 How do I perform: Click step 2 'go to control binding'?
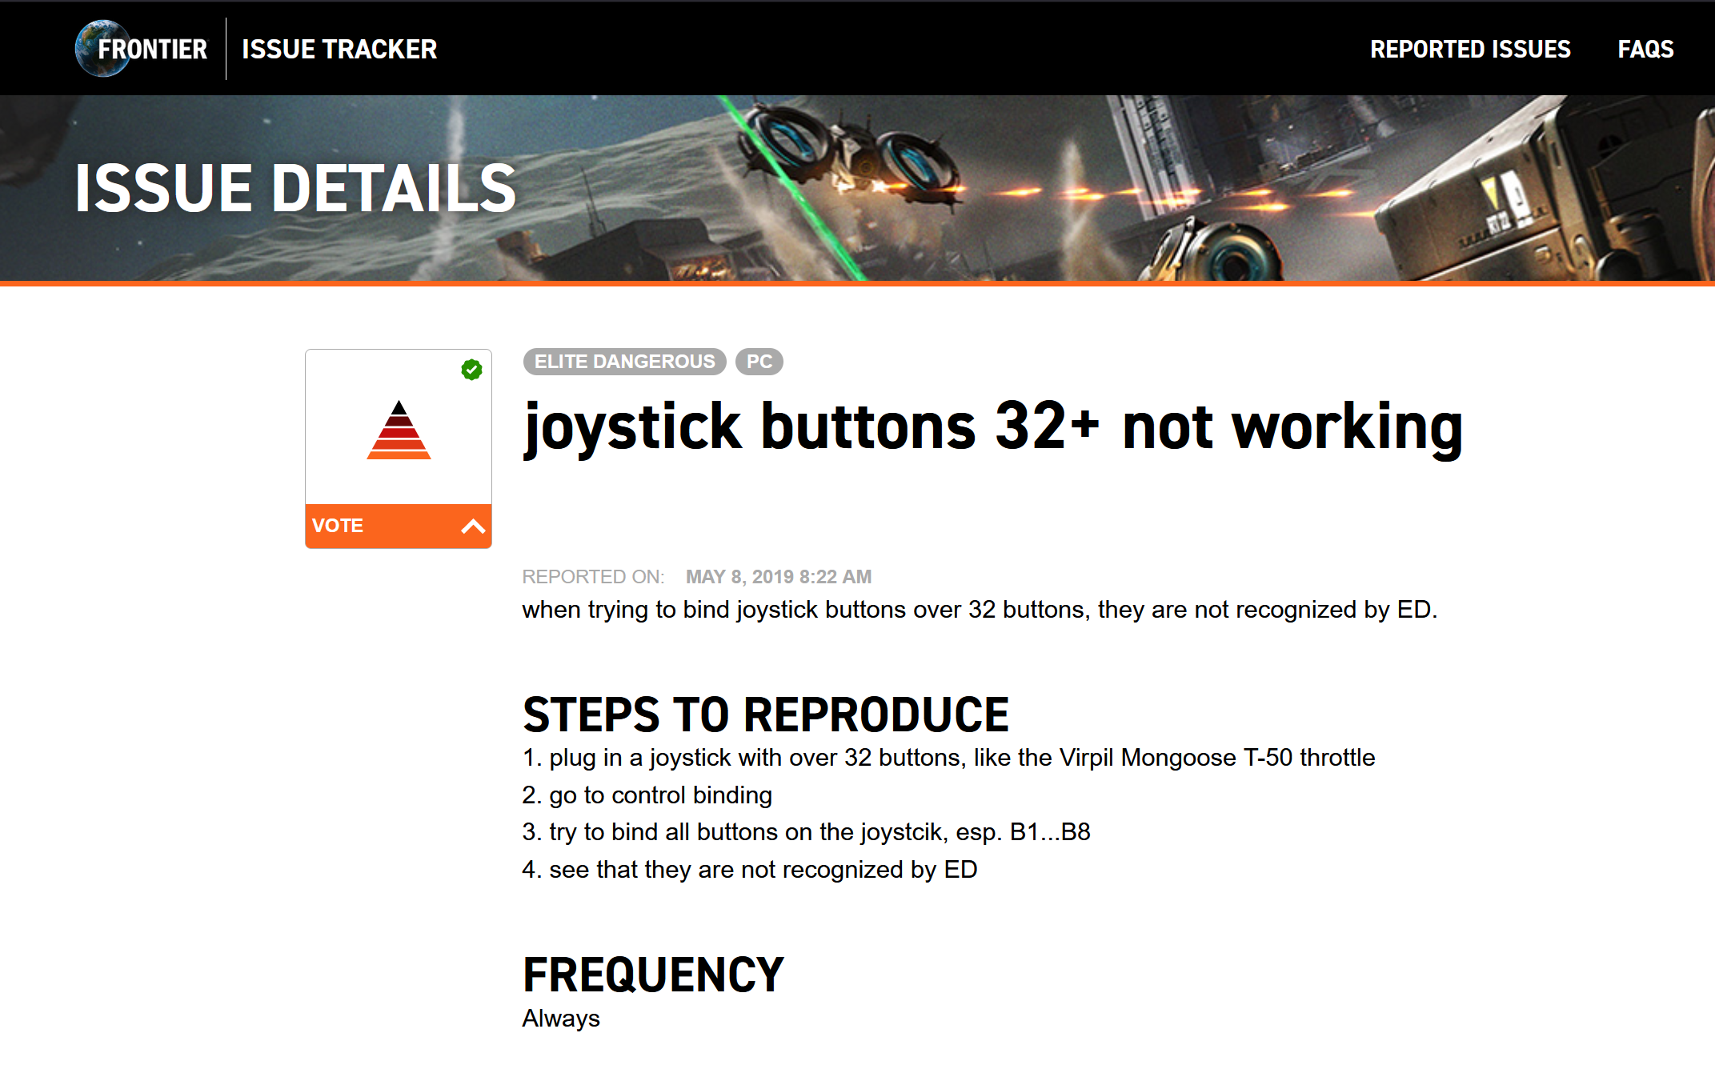[x=647, y=795]
